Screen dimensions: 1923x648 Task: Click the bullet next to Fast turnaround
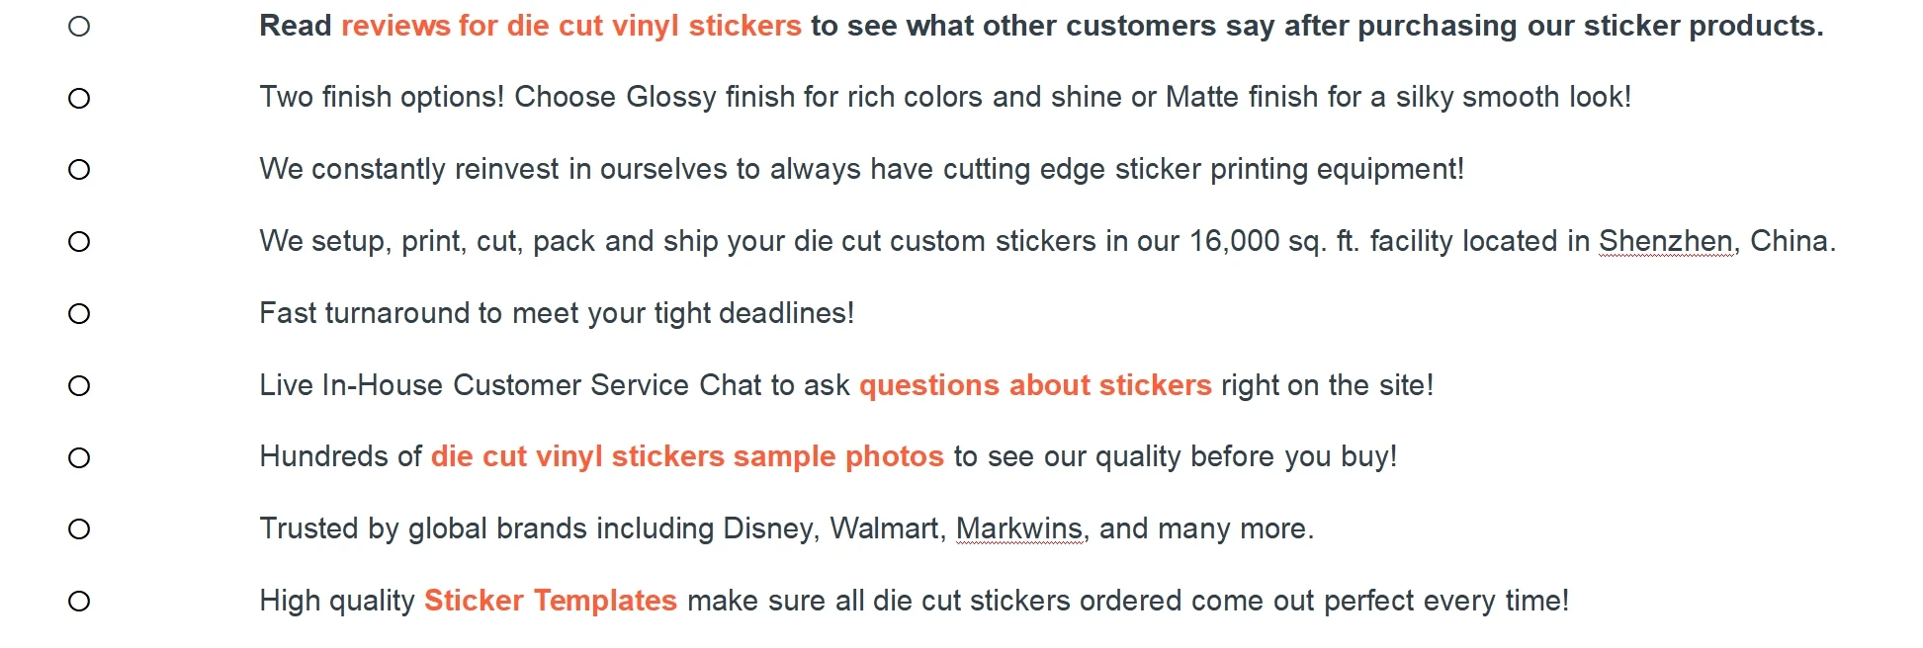tap(79, 314)
